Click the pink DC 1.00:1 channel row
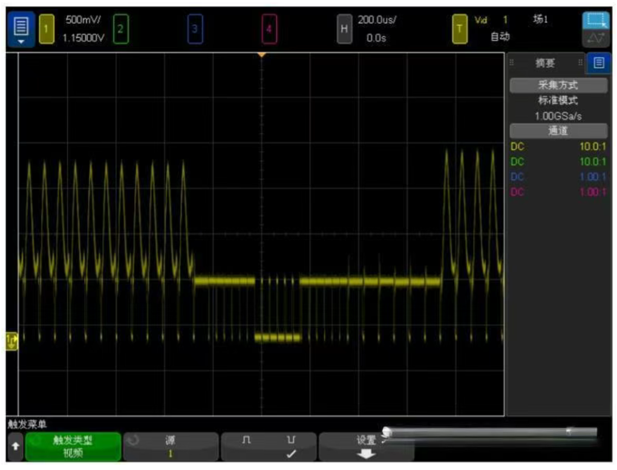The width and height of the screenshot is (617, 470). 558,192
